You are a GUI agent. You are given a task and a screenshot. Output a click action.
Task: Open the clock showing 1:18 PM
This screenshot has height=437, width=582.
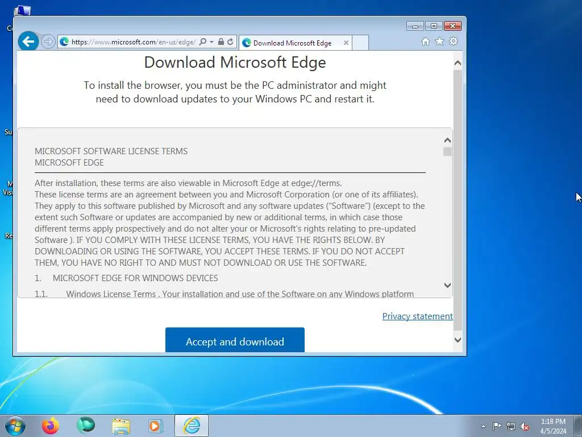[x=553, y=426]
